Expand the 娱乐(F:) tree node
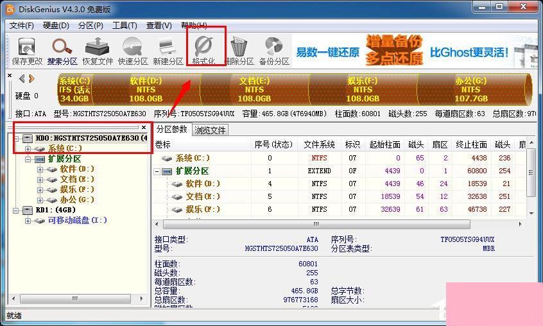The width and height of the screenshot is (543, 326). tap(40, 190)
